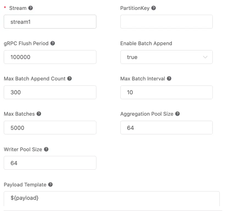228x211 pixels.
Task: Show Writer Pool Size help tooltip
Action: coord(46,149)
